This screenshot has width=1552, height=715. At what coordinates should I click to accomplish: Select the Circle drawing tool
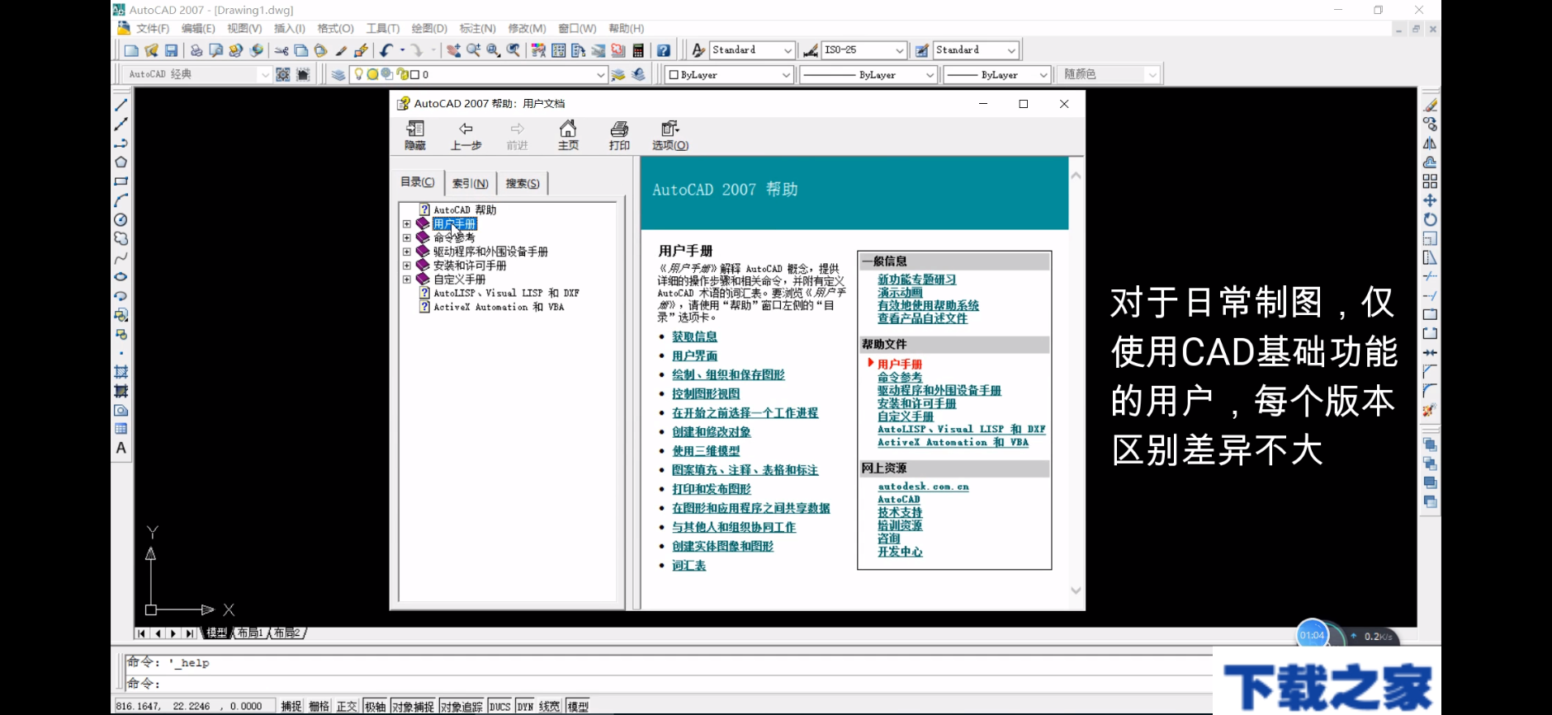coord(121,219)
